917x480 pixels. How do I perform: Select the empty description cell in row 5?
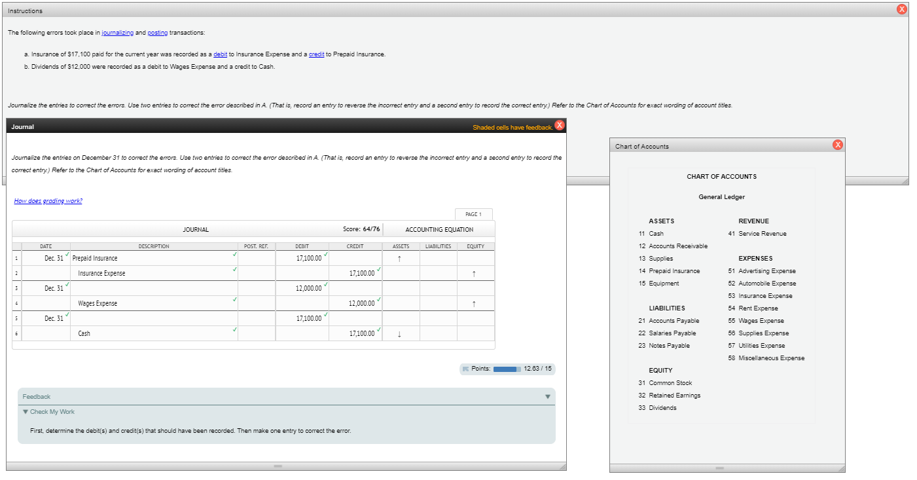point(154,318)
